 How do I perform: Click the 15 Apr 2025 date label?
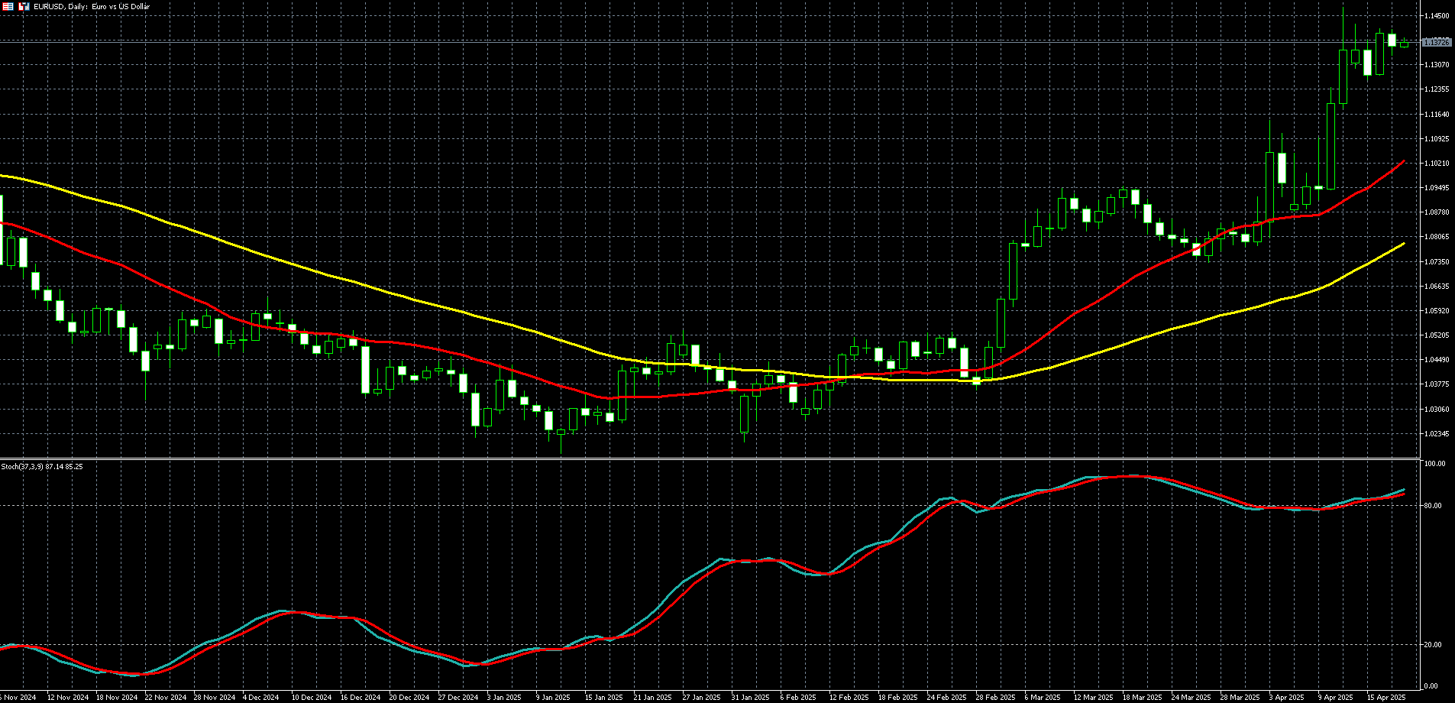[x=1385, y=698]
